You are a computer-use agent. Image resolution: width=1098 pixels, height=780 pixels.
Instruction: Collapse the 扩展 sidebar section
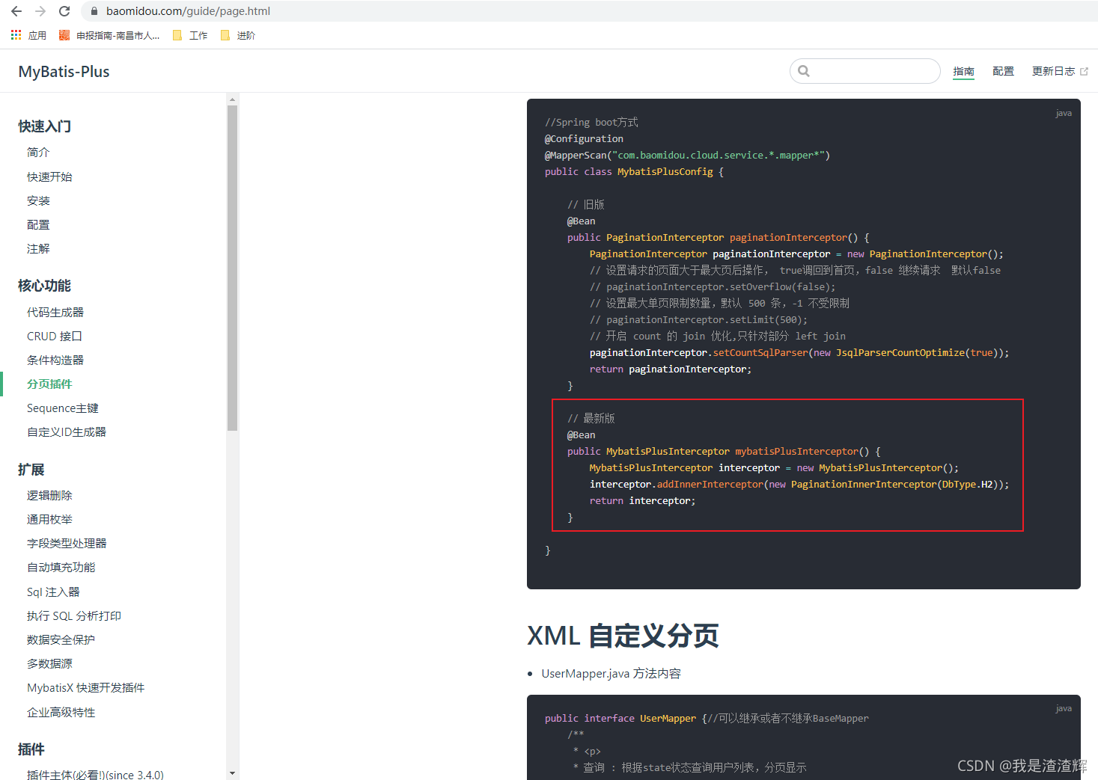(31, 470)
